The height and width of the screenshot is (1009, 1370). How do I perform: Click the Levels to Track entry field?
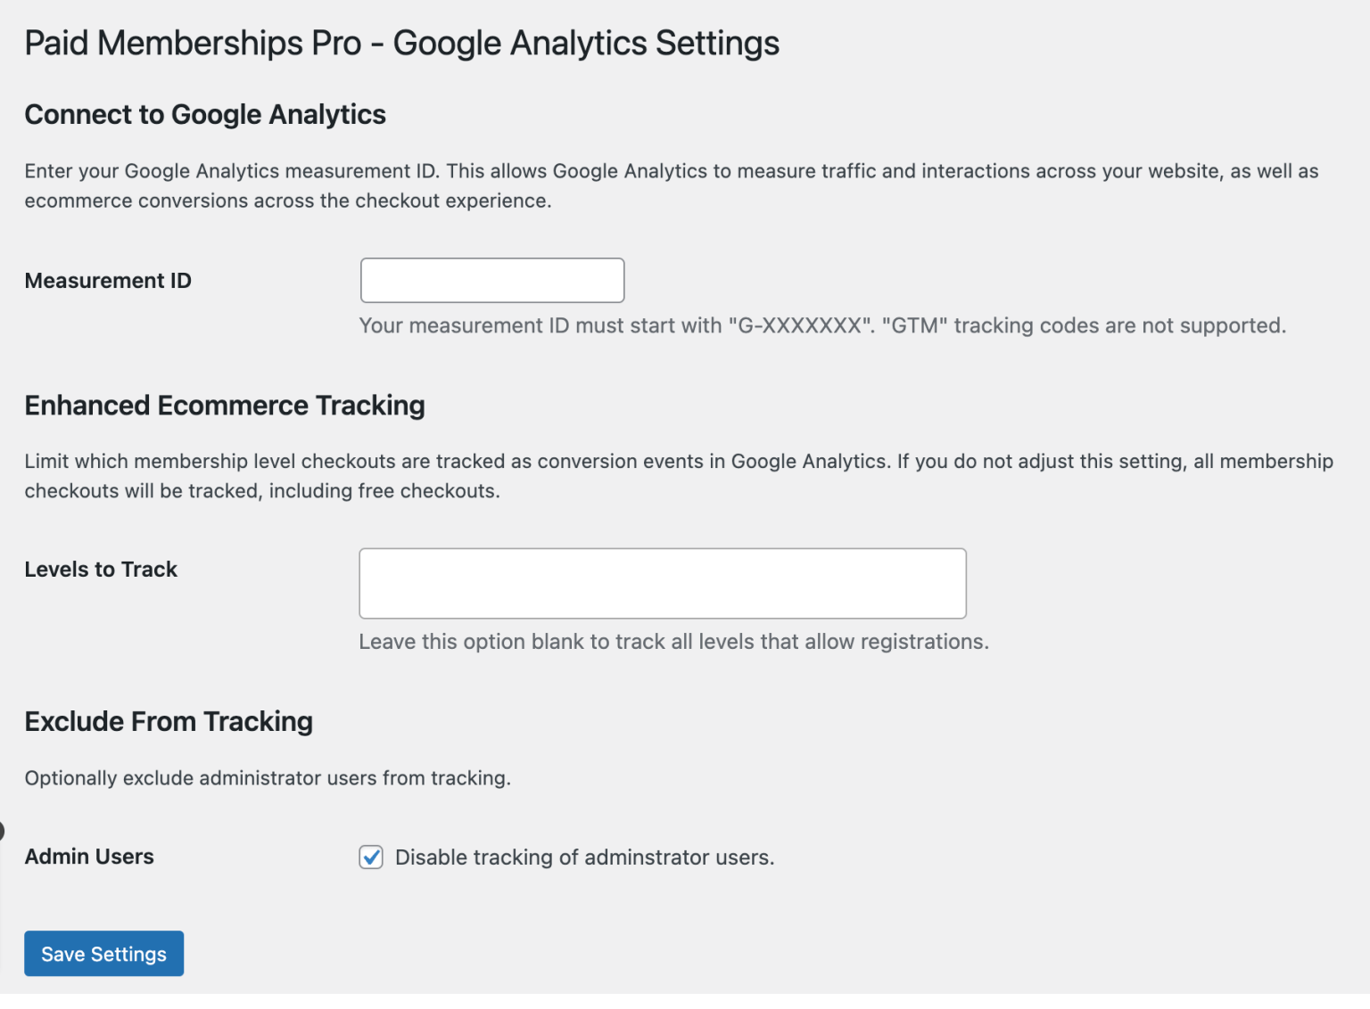662,583
